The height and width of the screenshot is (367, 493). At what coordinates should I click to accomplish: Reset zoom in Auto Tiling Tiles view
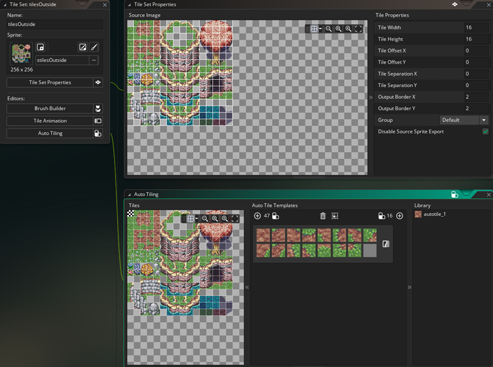(x=215, y=219)
